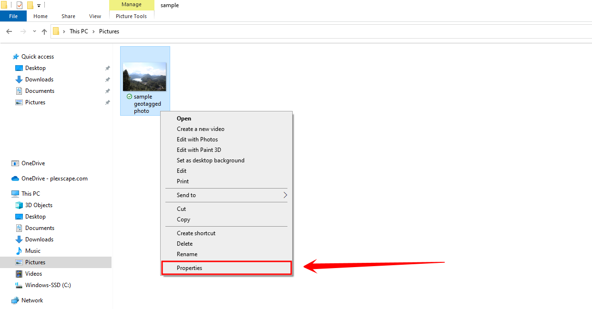Click the Properties checkmark icon in the title bar
Image resolution: width=592 pixels, height=309 pixels.
point(19,5)
